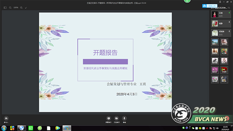The width and height of the screenshot is (233, 131).
Task: Toggle the sidebar panel icon in toolbar
Action: pyautogui.click(x=5, y=7)
